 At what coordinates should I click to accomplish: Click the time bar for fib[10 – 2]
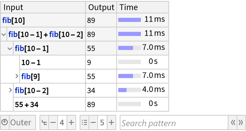click(x=129, y=90)
